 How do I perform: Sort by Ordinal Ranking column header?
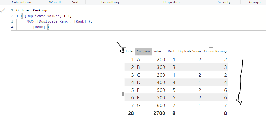[215, 51]
